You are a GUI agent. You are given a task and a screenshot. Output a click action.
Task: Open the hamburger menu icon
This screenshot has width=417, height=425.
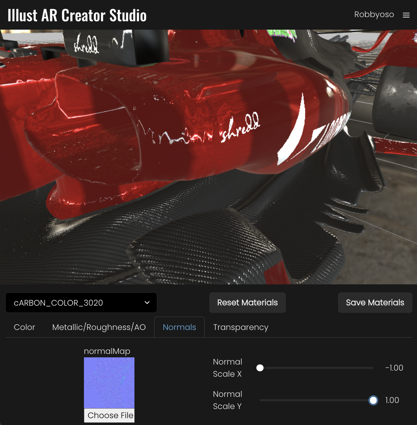[x=406, y=15]
